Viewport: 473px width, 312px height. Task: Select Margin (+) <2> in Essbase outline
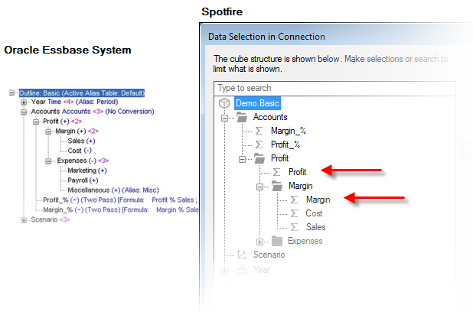tap(77, 131)
